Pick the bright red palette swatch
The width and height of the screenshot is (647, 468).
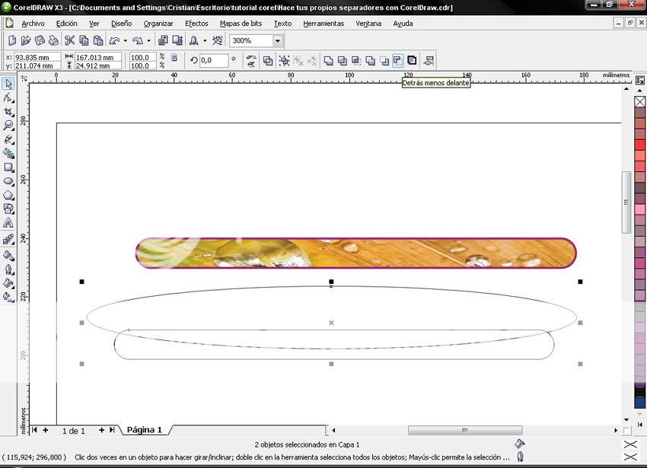pos(640,145)
